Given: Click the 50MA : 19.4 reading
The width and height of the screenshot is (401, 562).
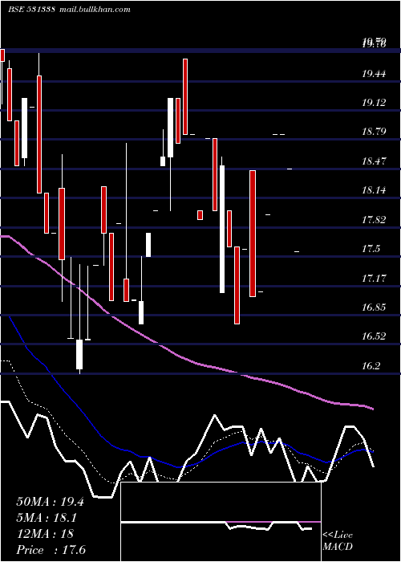Looking at the screenshot, I should coord(50,502).
